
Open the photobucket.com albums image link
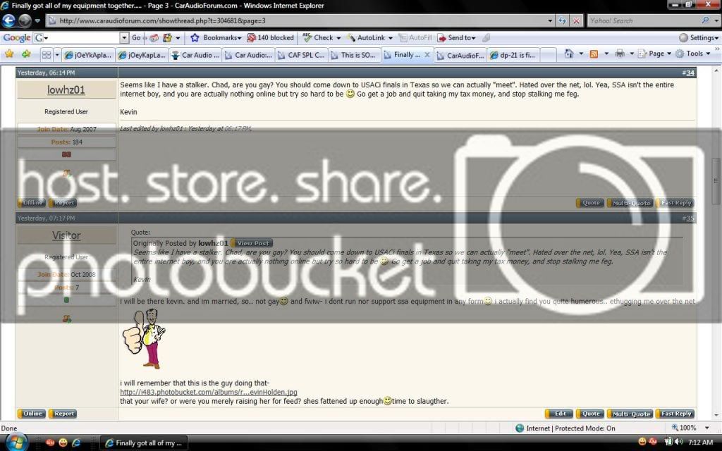click(209, 392)
